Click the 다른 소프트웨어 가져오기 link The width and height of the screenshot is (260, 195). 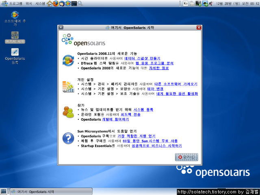point(176,84)
